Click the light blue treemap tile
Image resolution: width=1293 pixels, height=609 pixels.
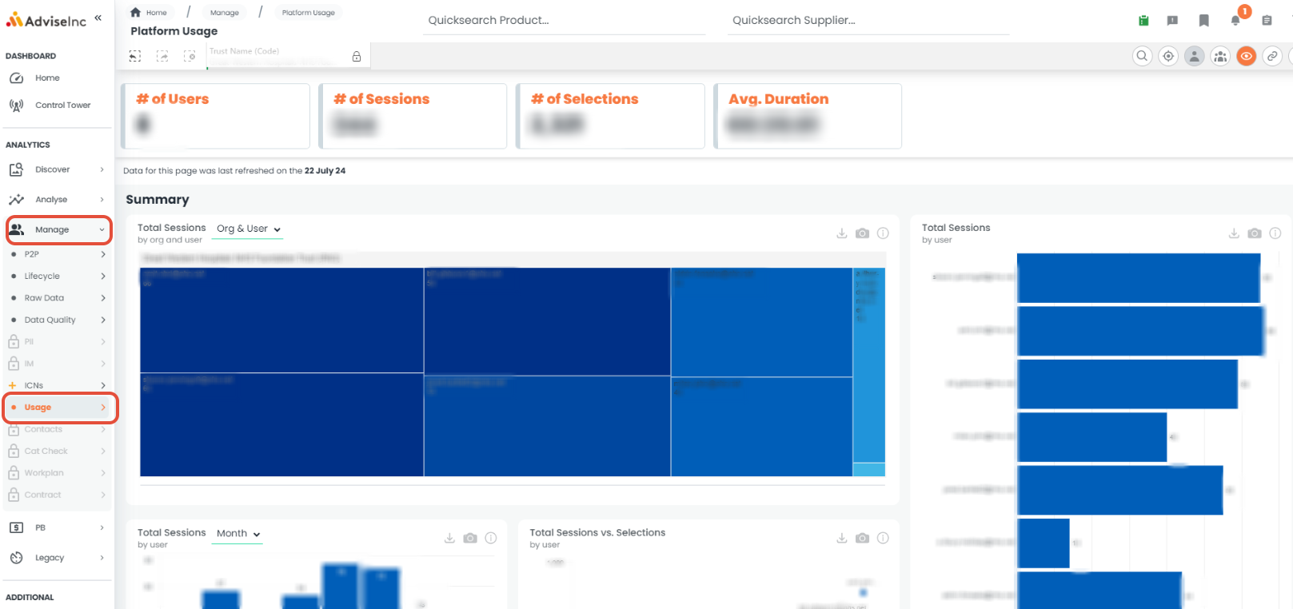coord(869,365)
